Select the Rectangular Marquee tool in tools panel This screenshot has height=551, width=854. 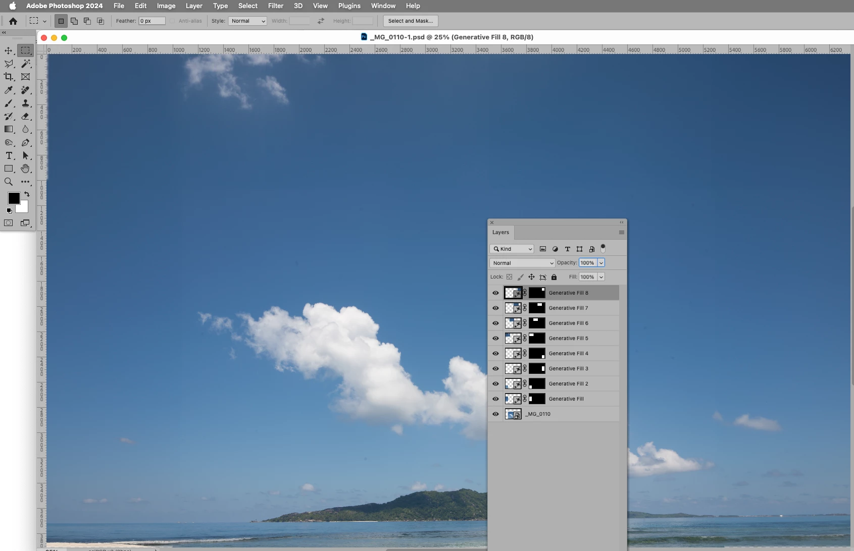click(x=25, y=50)
